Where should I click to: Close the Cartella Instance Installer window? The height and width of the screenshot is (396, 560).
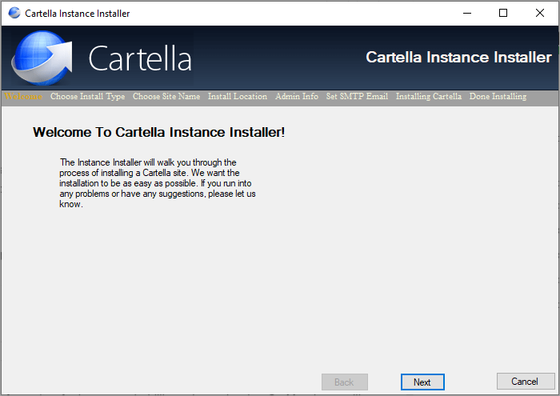coord(540,14)
